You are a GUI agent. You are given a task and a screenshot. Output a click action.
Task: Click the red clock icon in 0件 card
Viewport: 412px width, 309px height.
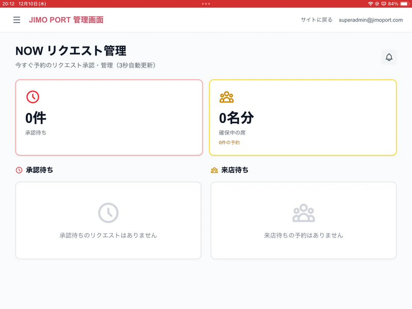coord(32,97)
